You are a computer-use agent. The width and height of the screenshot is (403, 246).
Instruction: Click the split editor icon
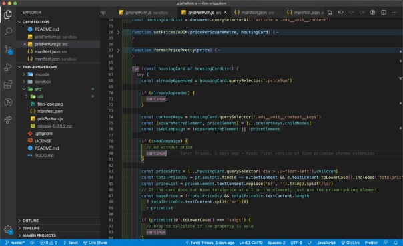click(384, 12)
